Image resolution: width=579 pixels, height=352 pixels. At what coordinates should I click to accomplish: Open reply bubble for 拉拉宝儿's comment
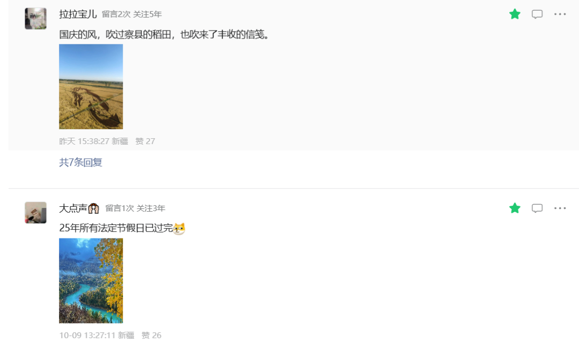coord(537,14)
